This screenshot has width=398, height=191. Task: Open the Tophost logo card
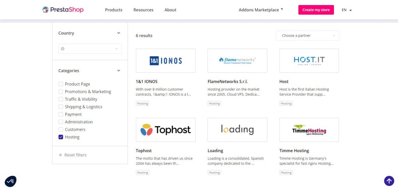(x=166, y=130)
